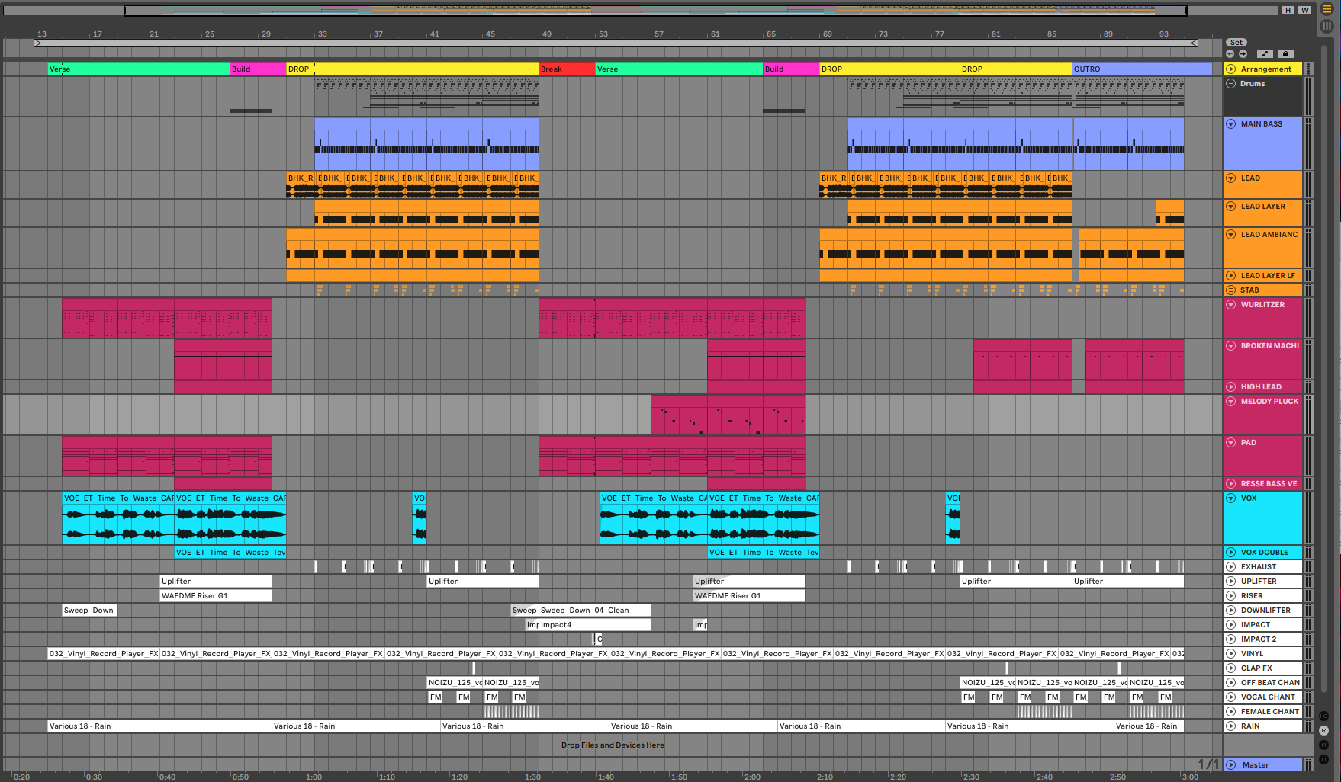Collapse the WURLITZER track
Image resolution: width=1341 pixels, height=782 pixels.
coord(1230,305)
